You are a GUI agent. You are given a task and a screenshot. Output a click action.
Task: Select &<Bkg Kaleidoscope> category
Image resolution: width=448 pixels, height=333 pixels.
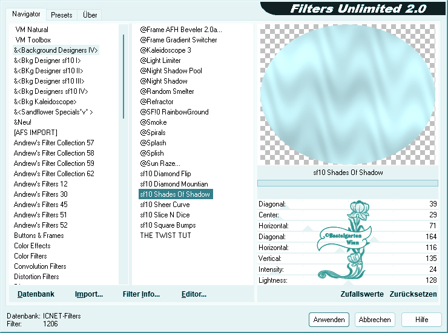45,102
